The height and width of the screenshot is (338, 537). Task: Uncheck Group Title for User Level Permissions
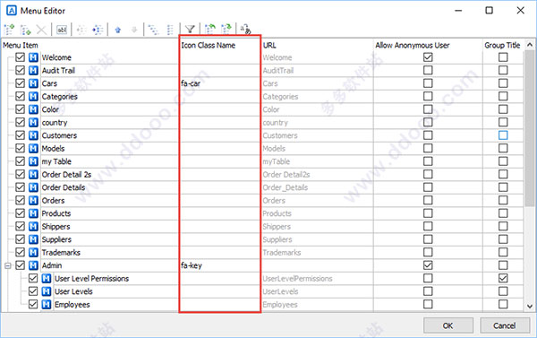coord(503,278)
